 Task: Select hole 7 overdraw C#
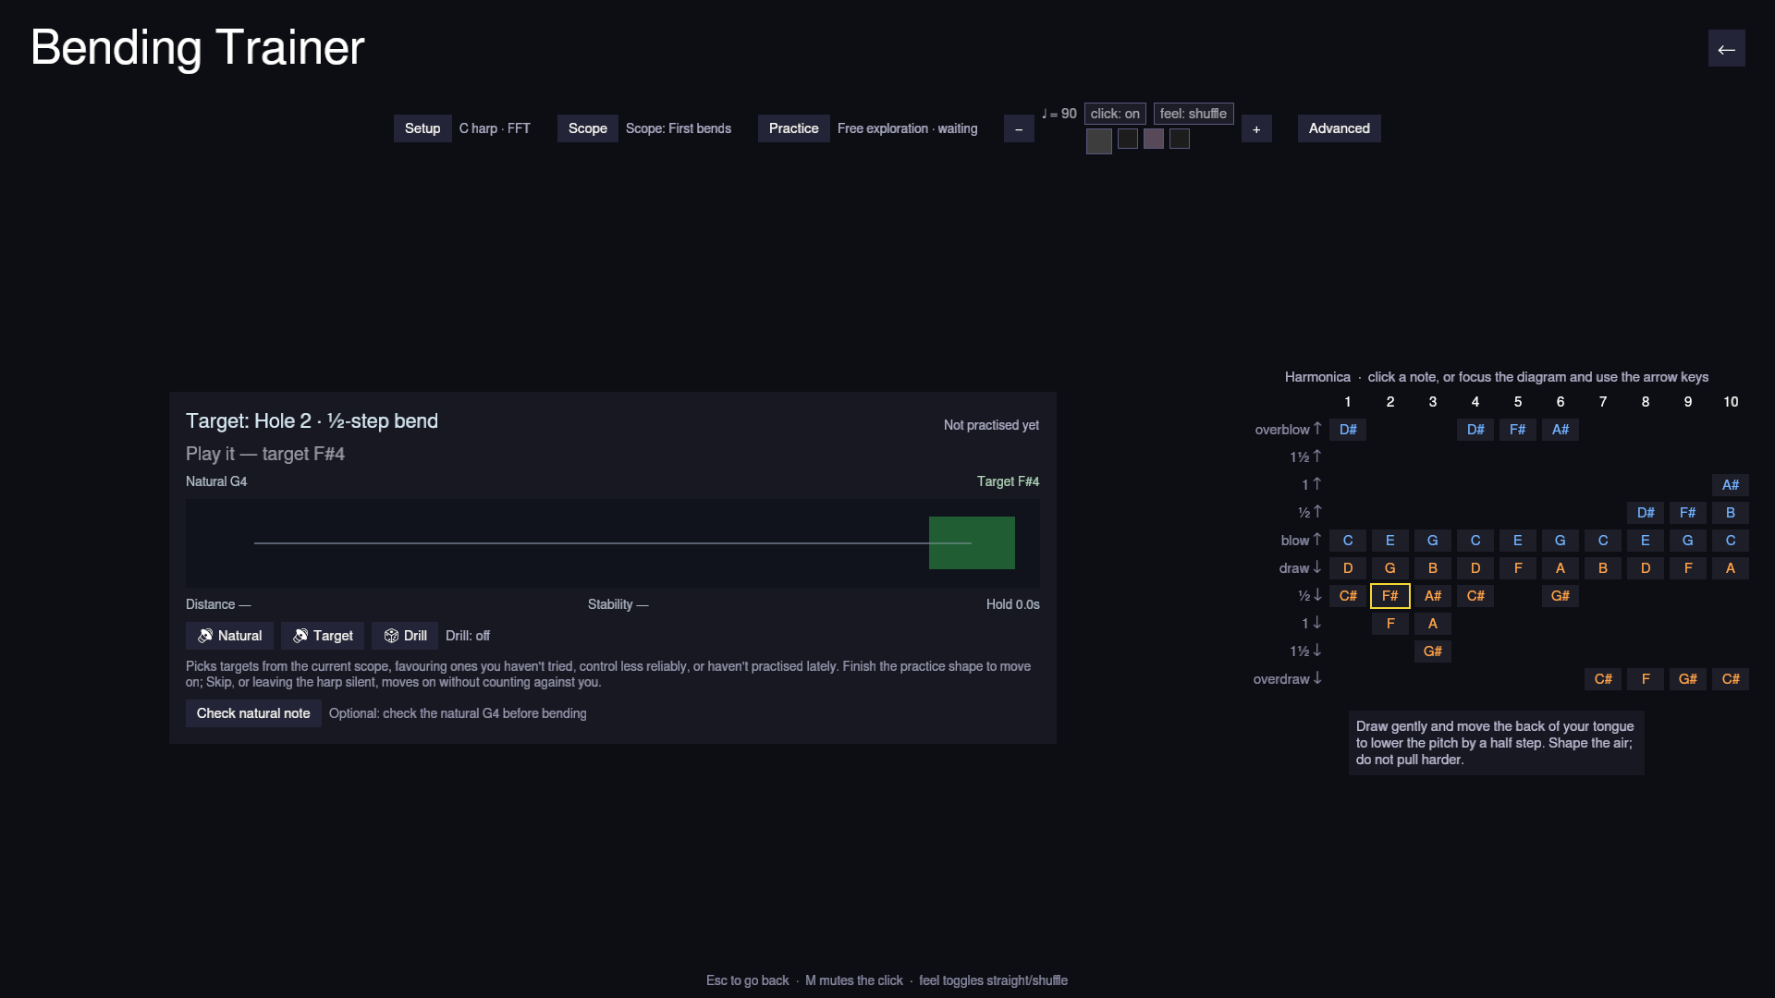click(x=1603, y=679)
